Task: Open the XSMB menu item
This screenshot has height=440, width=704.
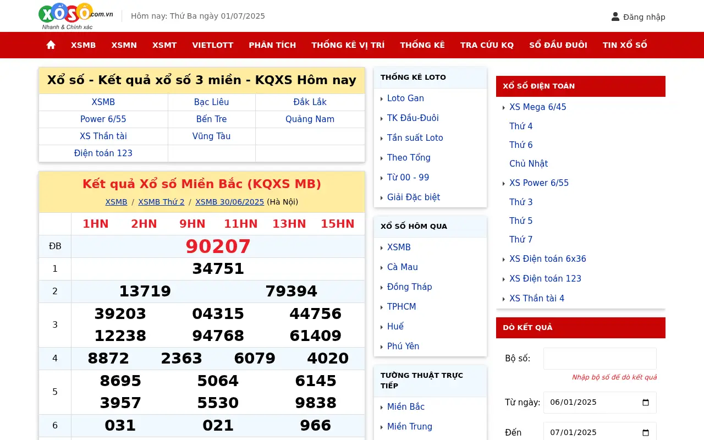Action: 84,45
